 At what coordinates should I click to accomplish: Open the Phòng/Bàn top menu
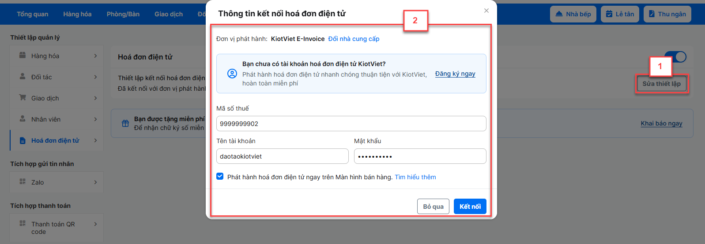(x=123, y=14)
